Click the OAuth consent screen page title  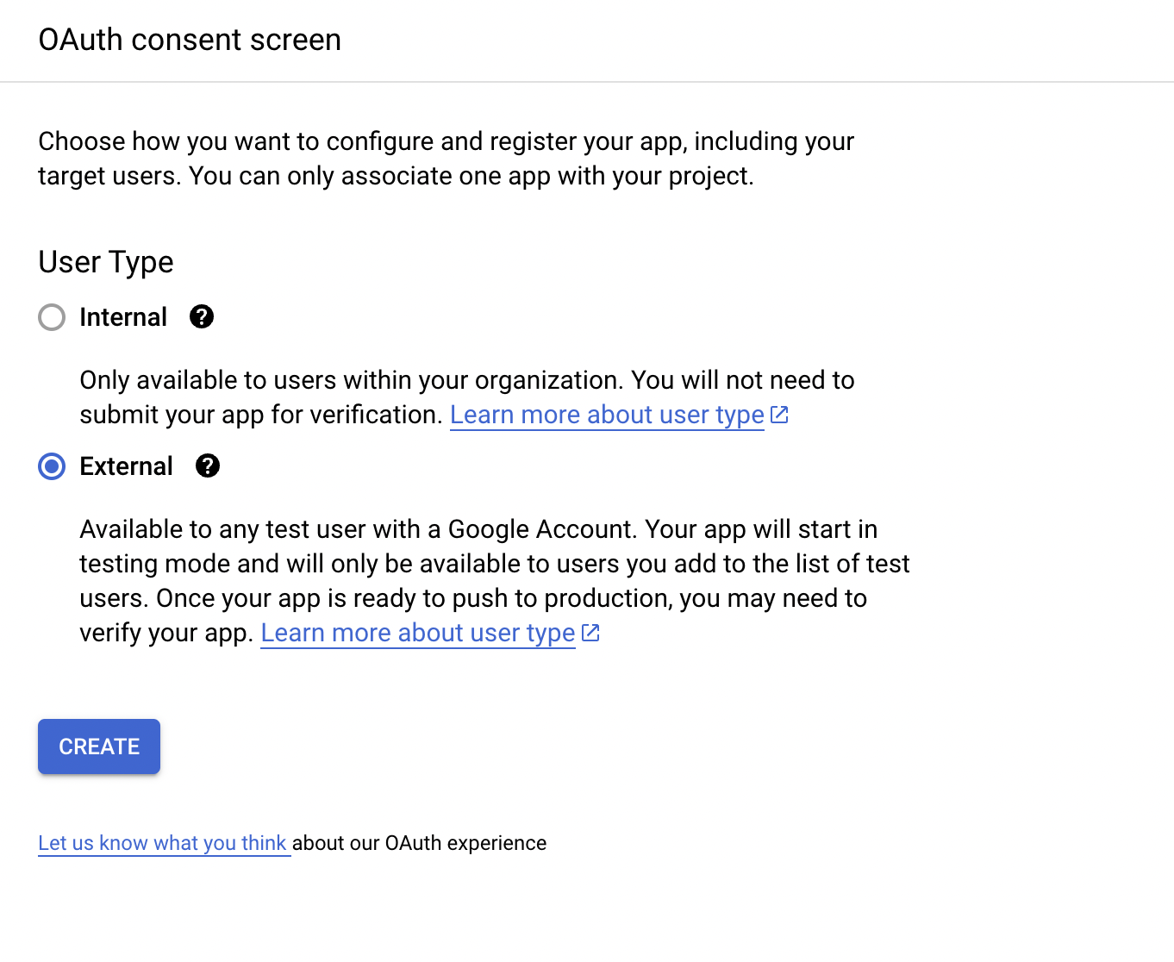pos(190,40)
